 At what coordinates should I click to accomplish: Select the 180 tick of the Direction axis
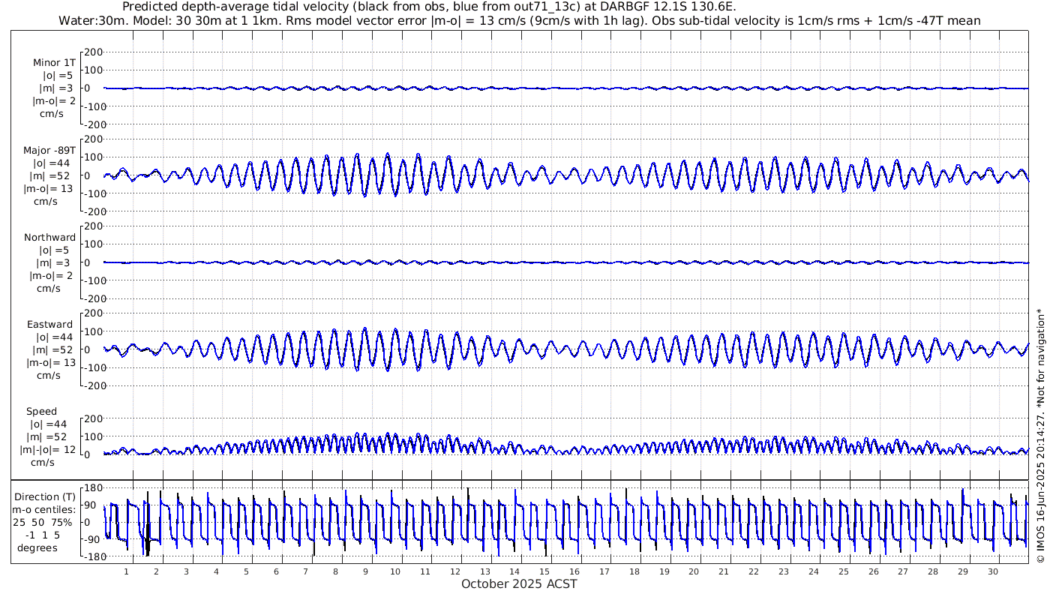click(92, 488)
